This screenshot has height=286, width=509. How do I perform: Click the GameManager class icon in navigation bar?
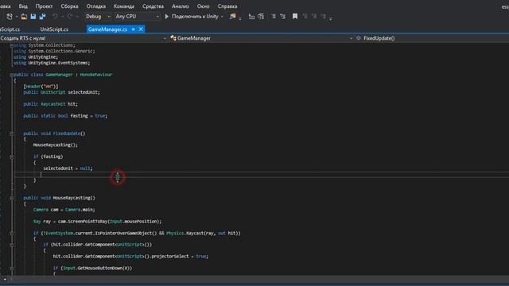(x=173, y=38)
